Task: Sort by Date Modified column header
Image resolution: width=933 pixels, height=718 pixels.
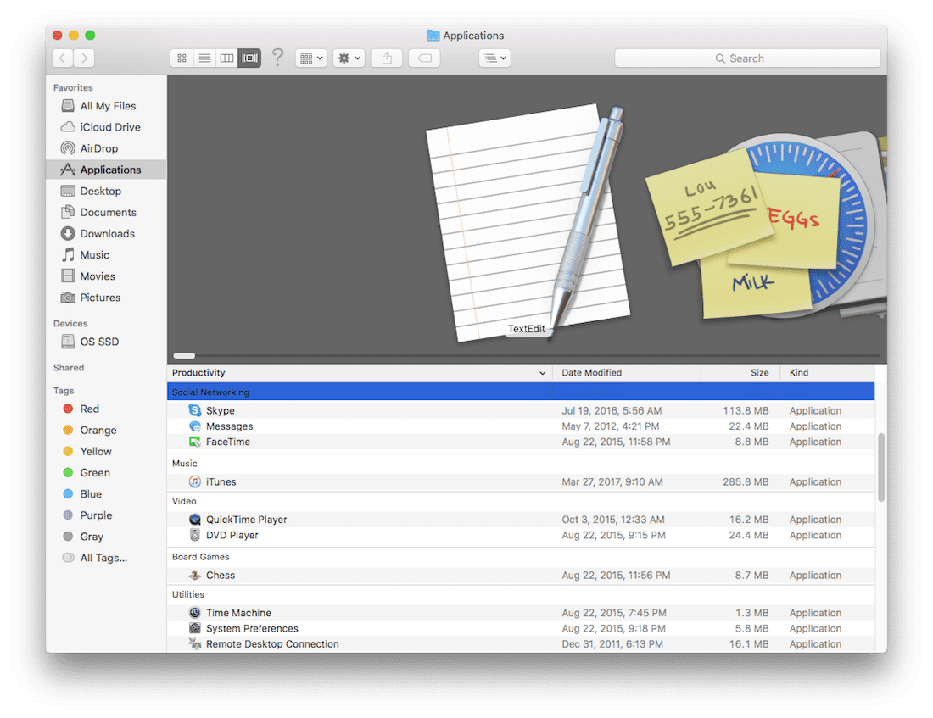Action: click(x=592, y=373)
